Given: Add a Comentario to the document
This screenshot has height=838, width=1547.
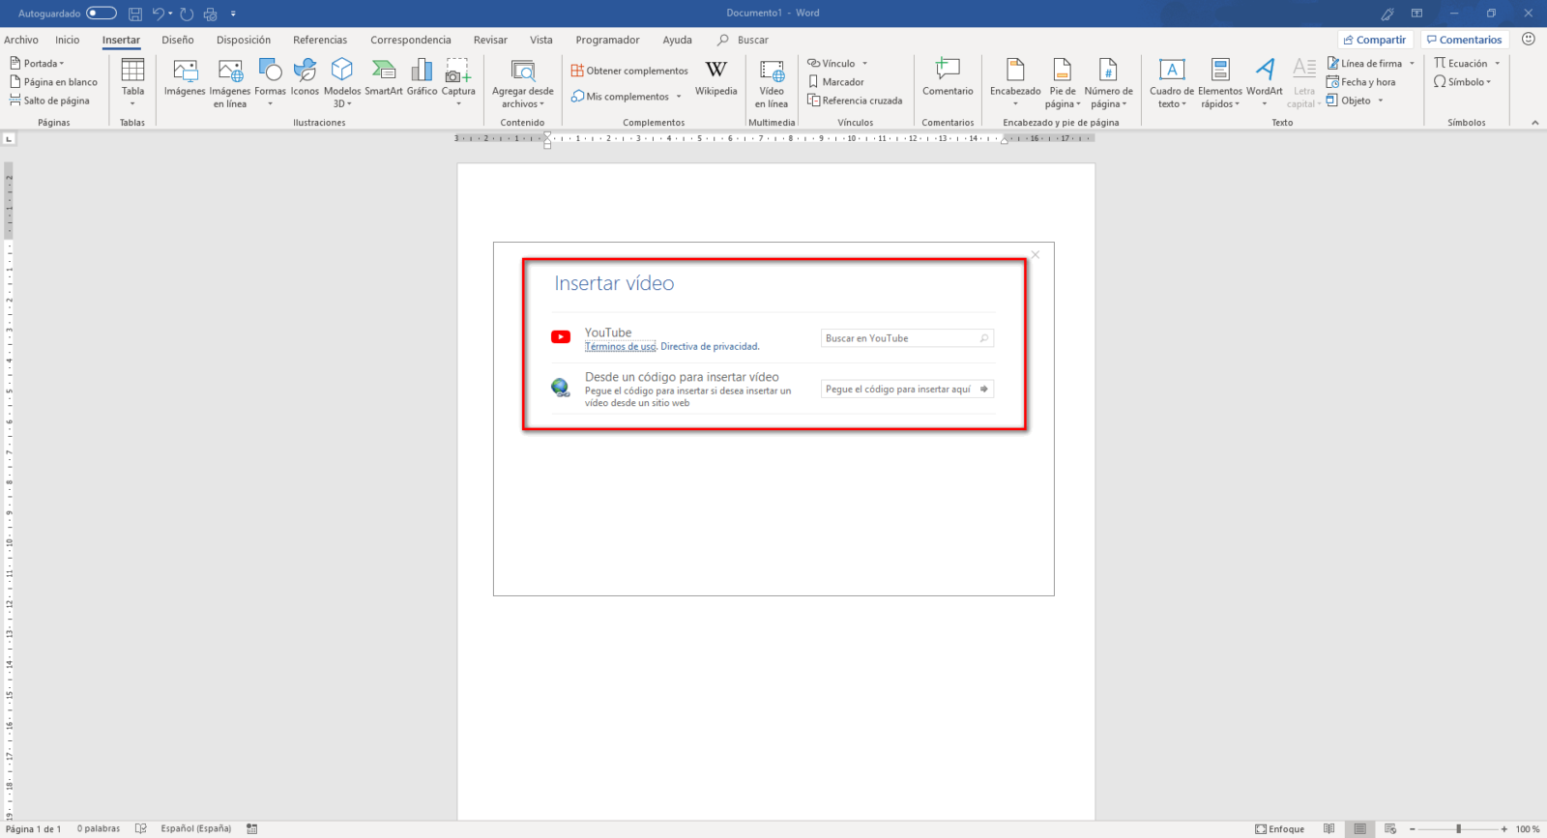Looking at the screenshot, I should (948, 72).
